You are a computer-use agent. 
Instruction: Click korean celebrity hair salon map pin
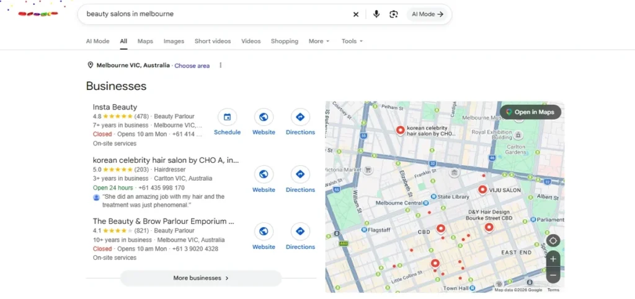[x=400, y=130]
